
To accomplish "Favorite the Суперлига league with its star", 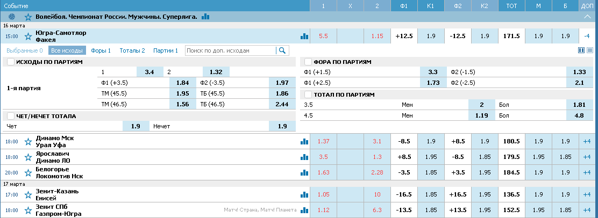I will click(x=28, y=17).
